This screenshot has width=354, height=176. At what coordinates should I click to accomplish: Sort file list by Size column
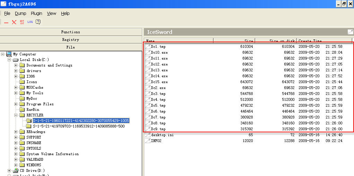(234, 41)
